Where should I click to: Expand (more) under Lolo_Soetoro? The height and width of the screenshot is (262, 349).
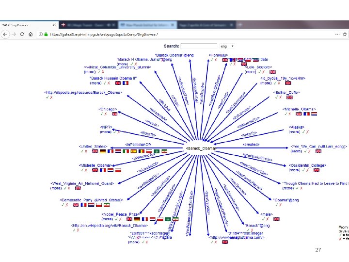pos(251,72)
